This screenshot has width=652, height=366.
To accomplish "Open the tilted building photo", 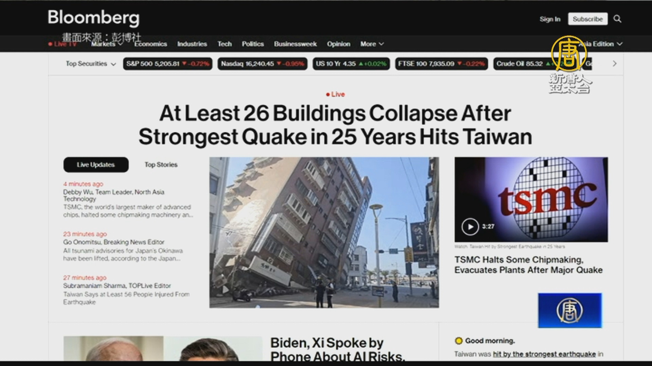I will point(324,232).
